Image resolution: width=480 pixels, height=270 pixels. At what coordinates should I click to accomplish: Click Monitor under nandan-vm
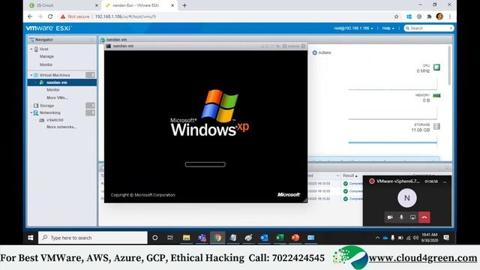point(53,90)
